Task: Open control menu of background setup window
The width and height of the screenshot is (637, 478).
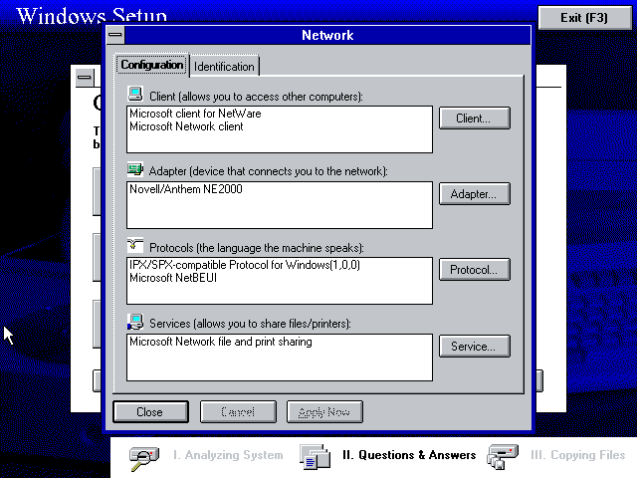Action: click(85, 78)
